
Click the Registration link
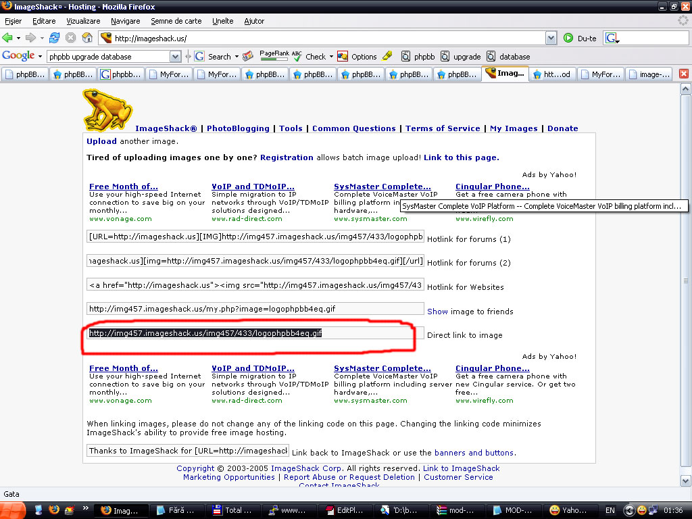pyautogui.click(x=287, y=157)
